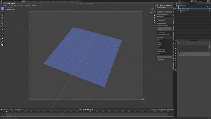The image size is (211, 119).
Task: Select the Rotate tool
Action: [2, 18]
